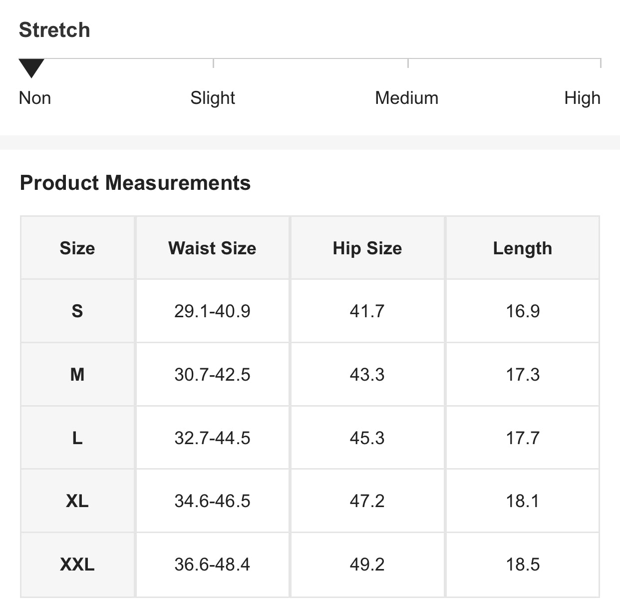
Task: Click hip size value 45.3
Action: tap(367, 438)
